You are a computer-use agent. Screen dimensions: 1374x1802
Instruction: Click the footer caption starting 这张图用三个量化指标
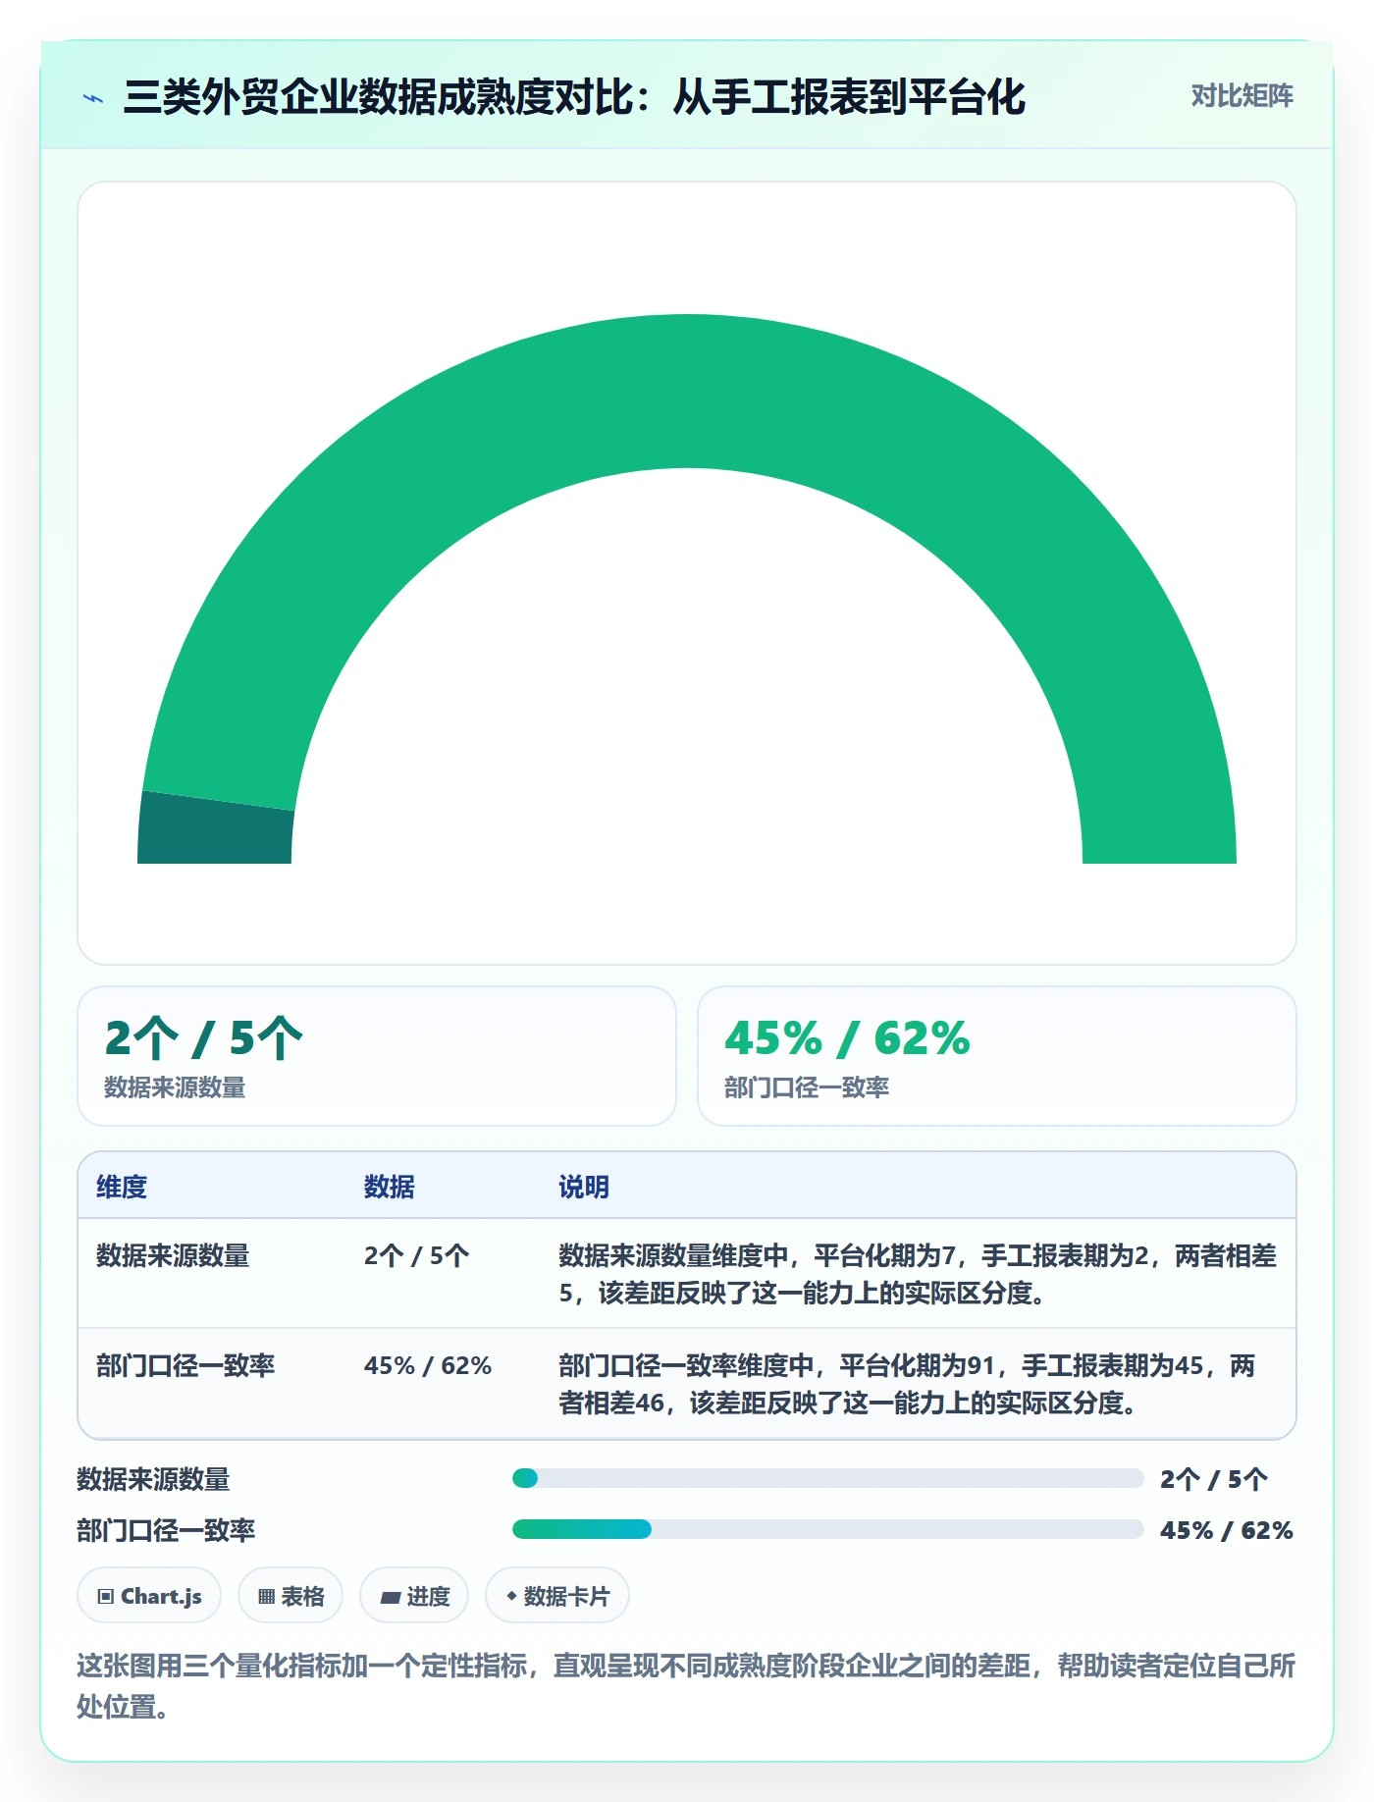[686, 1685]
